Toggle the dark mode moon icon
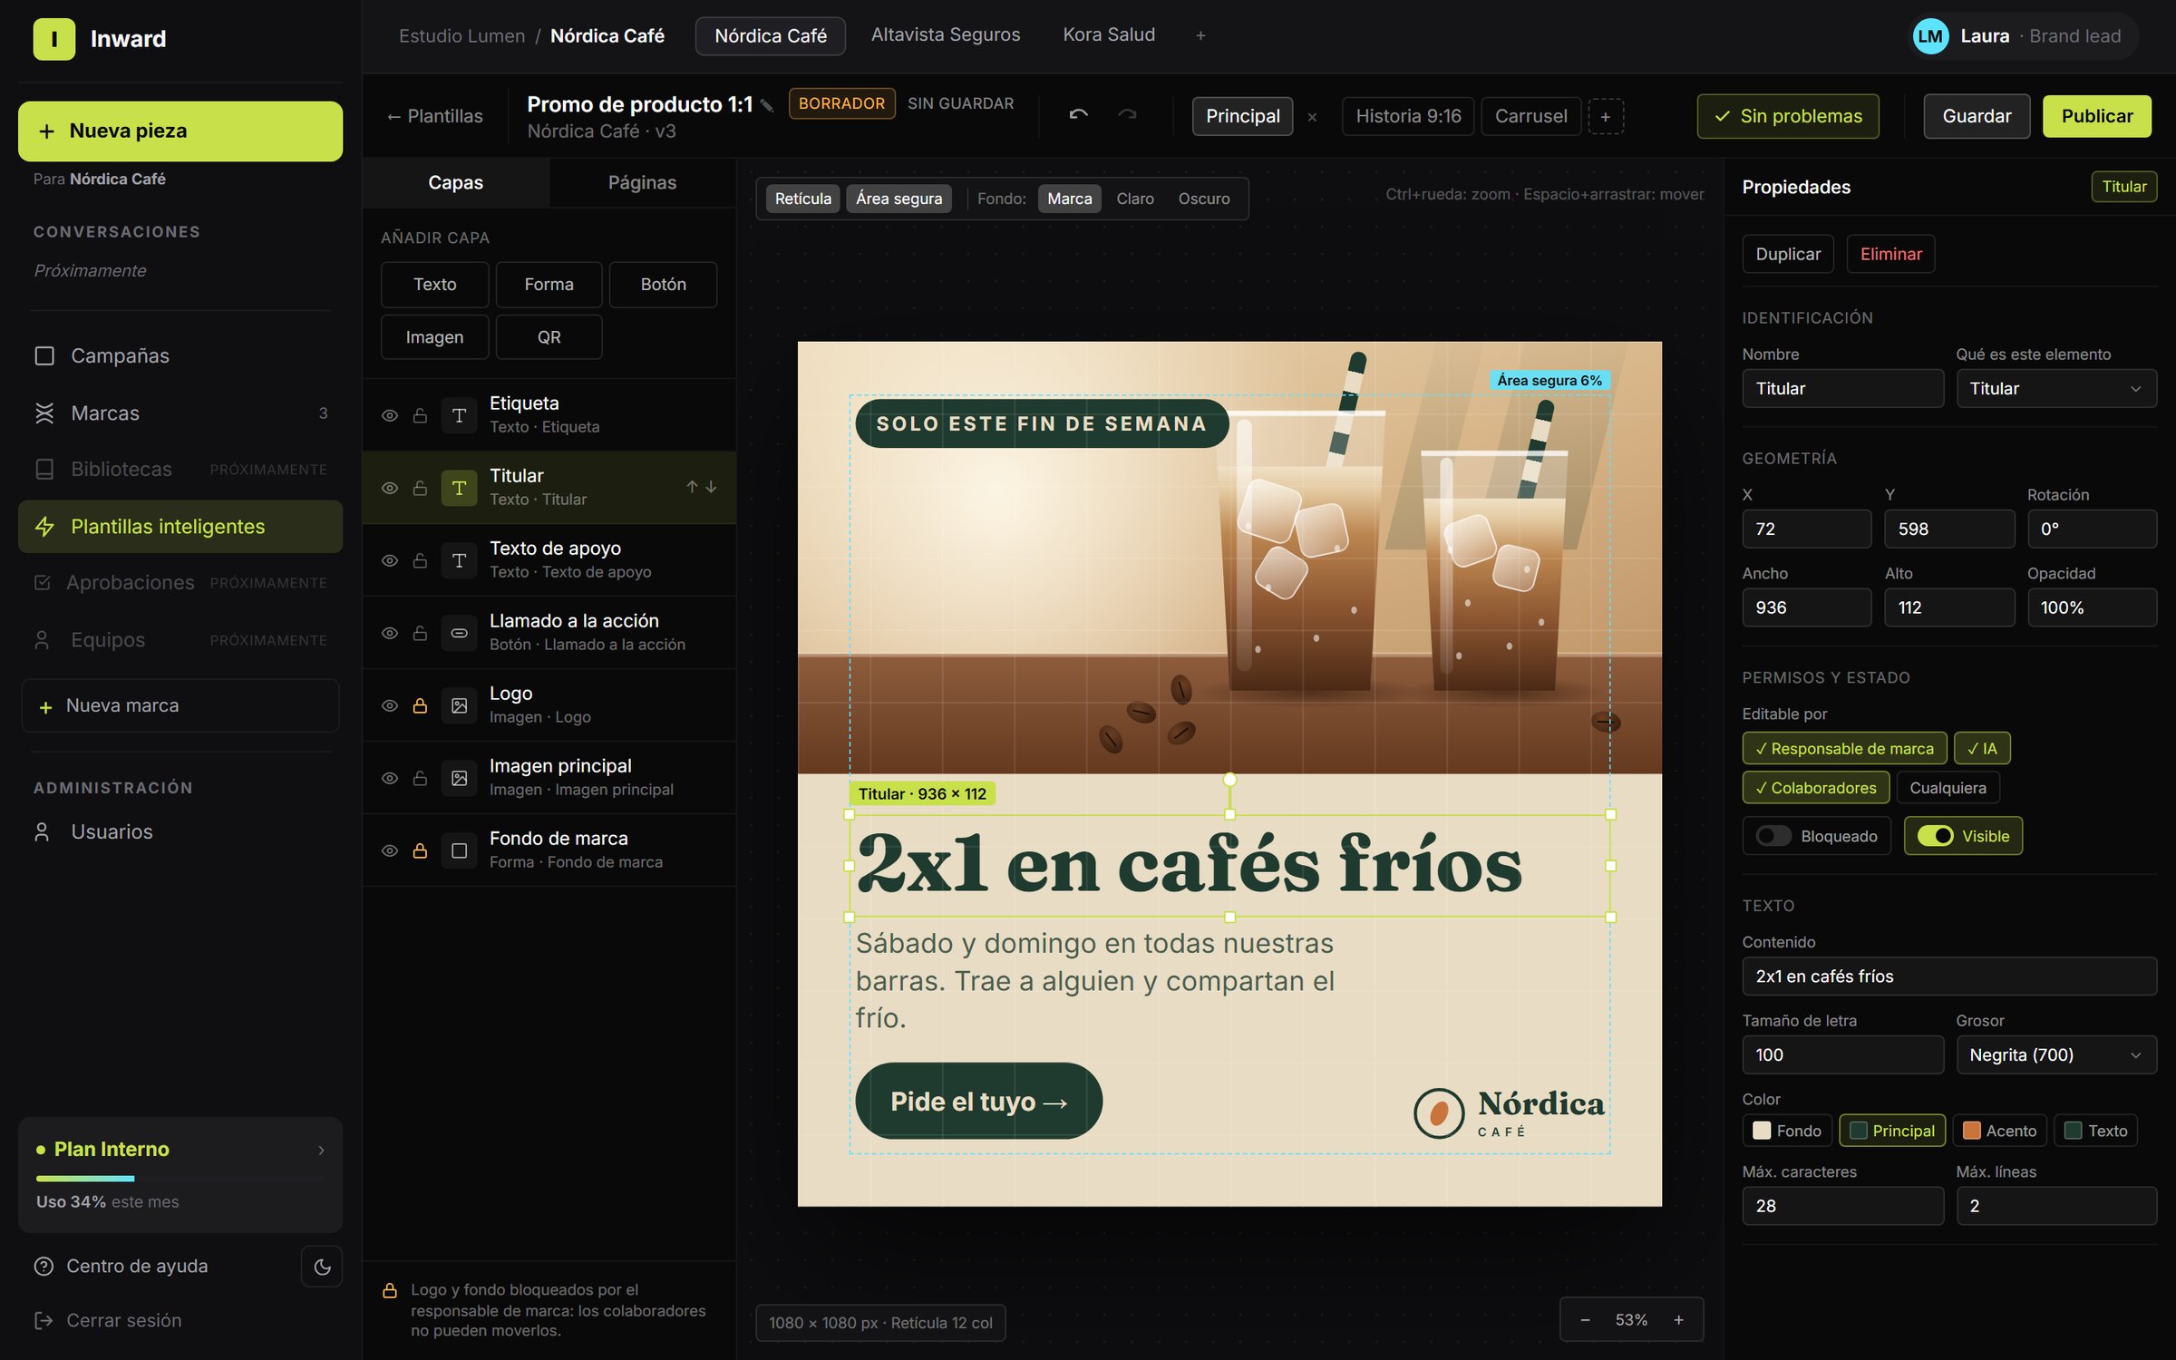Screen dimensions: 2176x1360 pos(322,1267)
